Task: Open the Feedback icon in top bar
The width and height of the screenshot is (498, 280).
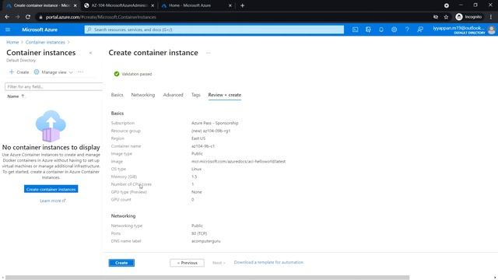Action: pos(420,30)
